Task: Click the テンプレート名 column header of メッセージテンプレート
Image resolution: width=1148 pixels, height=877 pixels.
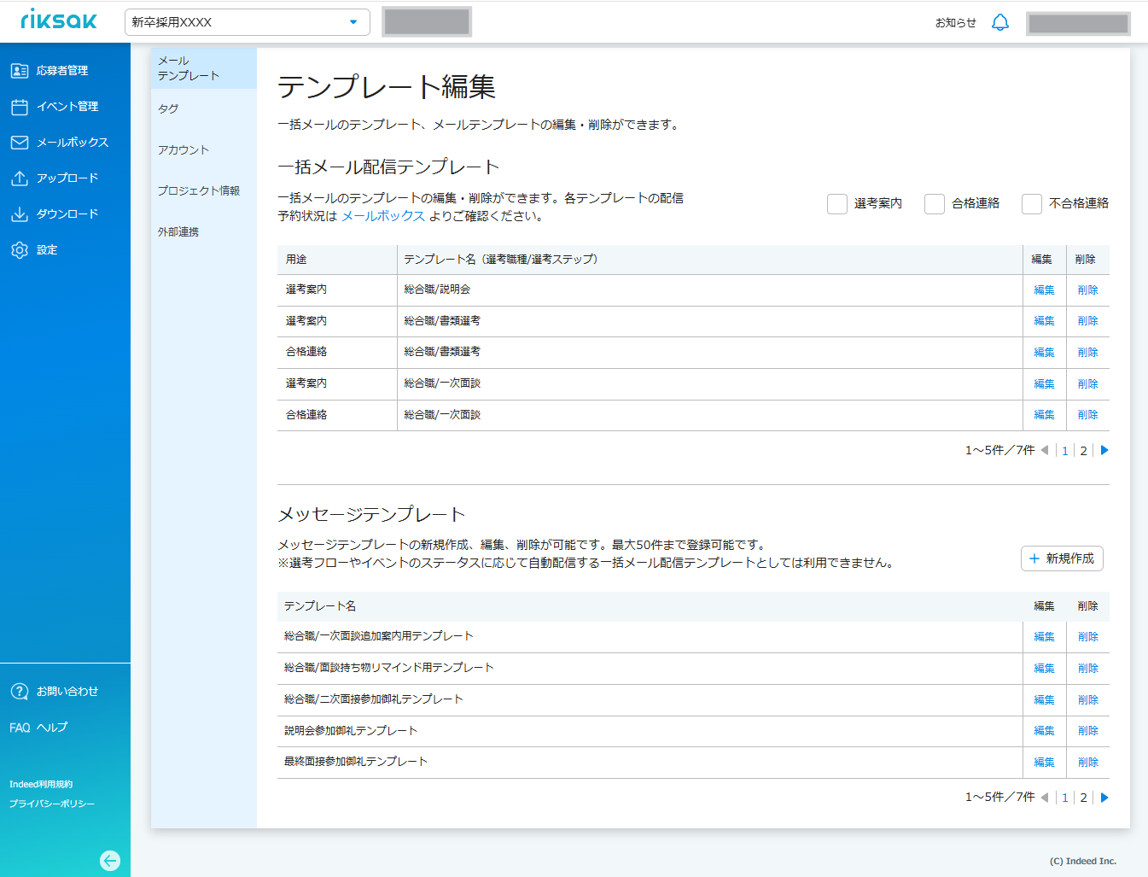Action: pyautogui.click(x=320, y=606)
